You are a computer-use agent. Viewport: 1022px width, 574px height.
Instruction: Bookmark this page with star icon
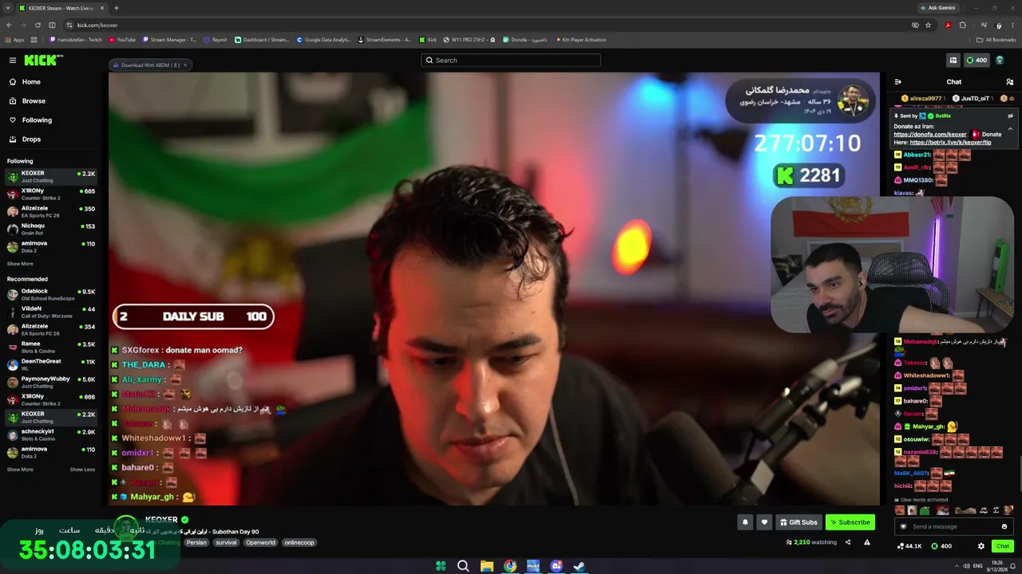pyautogui.click(x=928, y=25)
